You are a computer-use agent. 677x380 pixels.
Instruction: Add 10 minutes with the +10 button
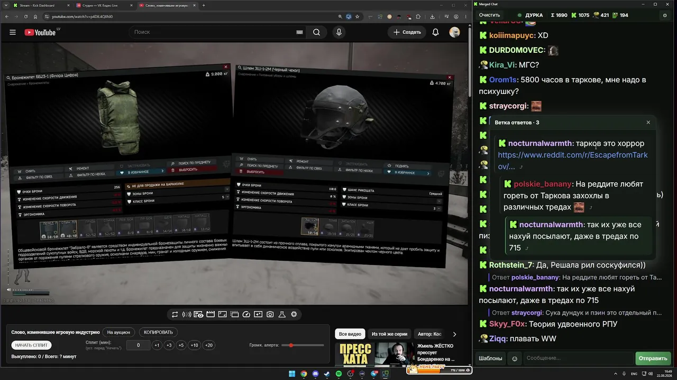[194, 345]
